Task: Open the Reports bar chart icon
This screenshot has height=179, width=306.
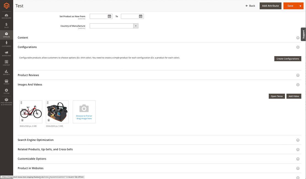Action: point(6,72)
